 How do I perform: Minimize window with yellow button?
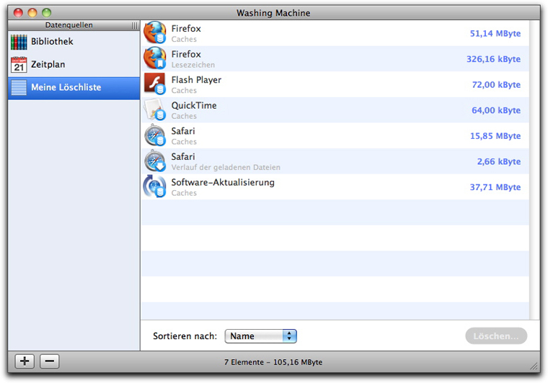(x=32, y=13)
